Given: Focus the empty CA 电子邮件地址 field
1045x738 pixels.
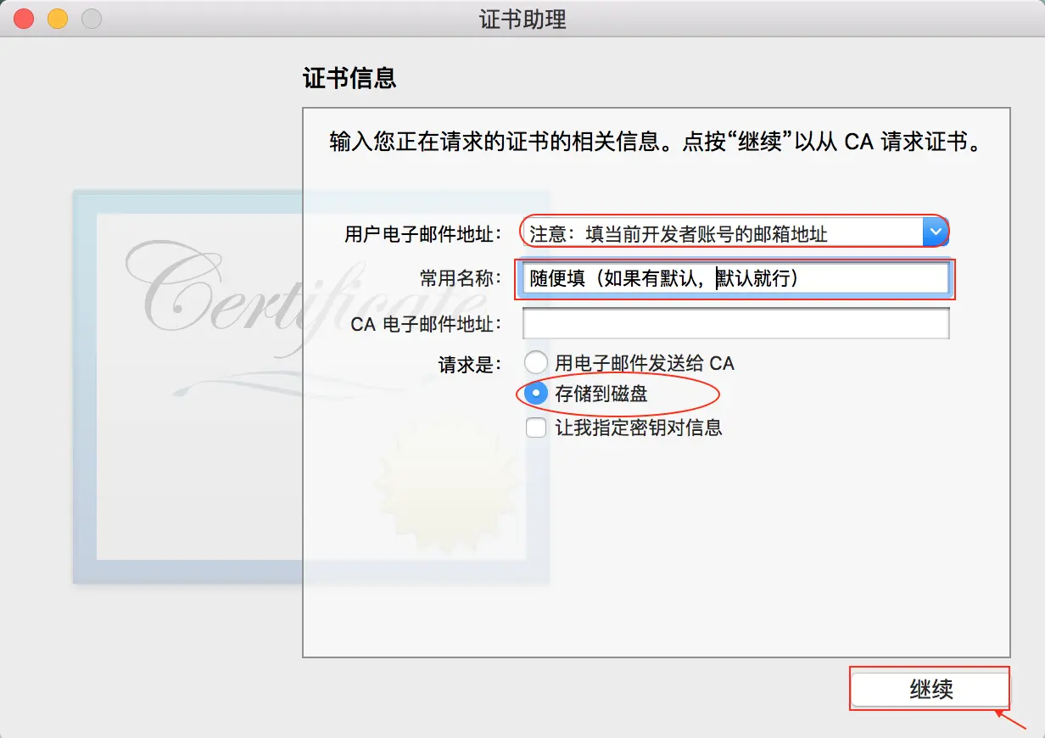Looking at the screenshot, I should tap(735, 323).
